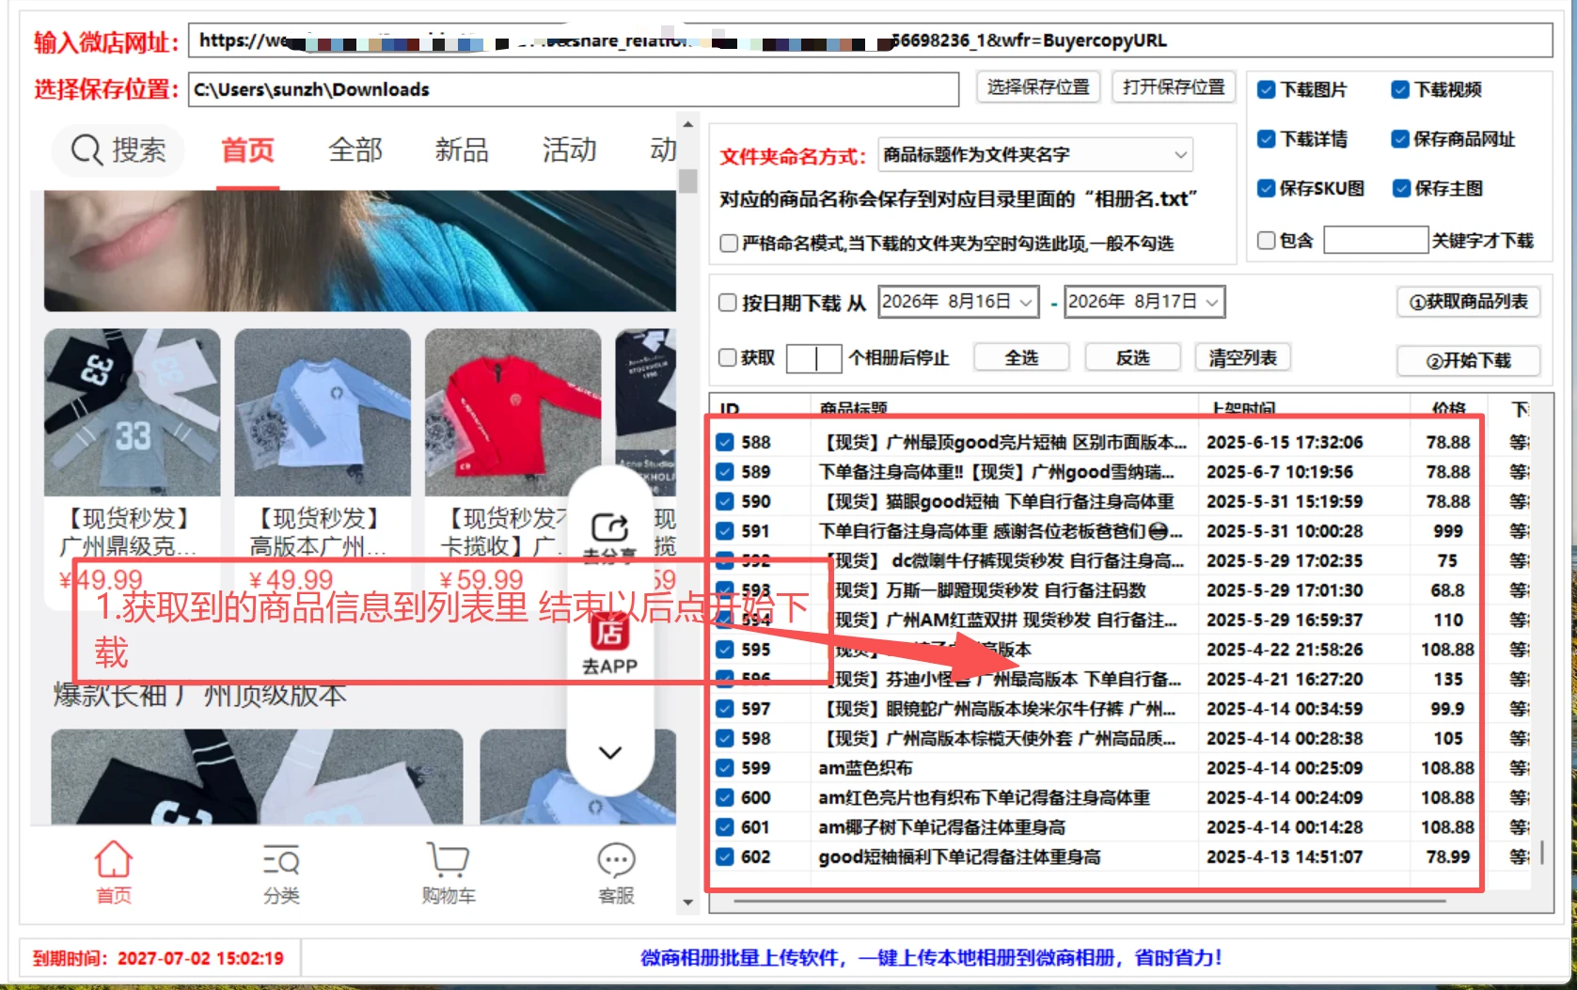Screen dimensions: 1577x990
Task: Click the album count input field after 获取
Action: click(x=813, y=358)
